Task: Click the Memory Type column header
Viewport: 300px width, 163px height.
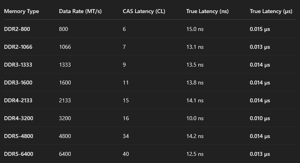Action: coord(21,11)
